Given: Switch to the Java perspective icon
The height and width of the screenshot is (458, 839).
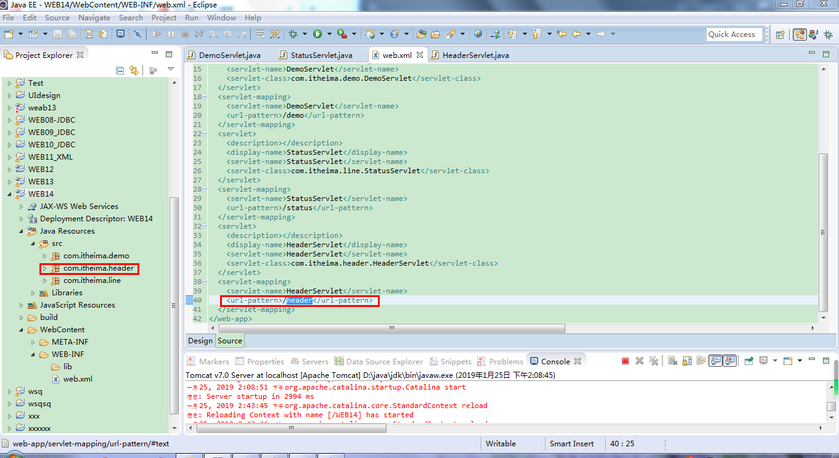Looking at the screenshot, I should coord(813,35).
